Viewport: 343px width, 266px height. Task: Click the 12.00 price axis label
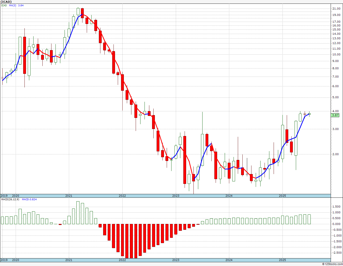[336, 43]
